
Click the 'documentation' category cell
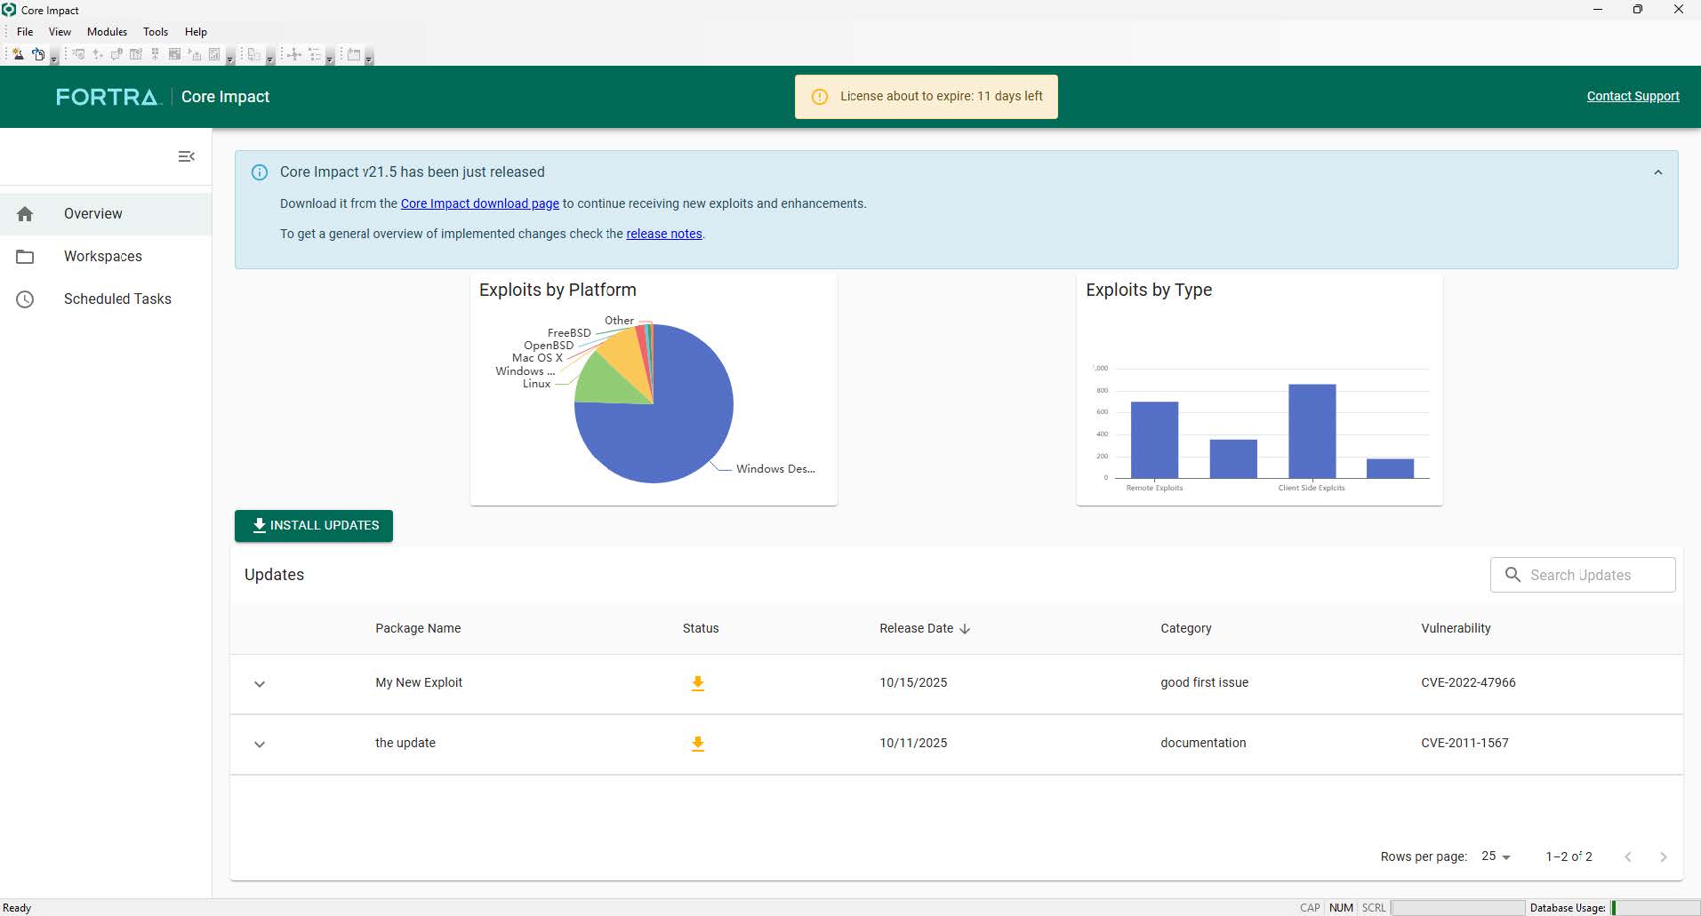coord(1203,744)
